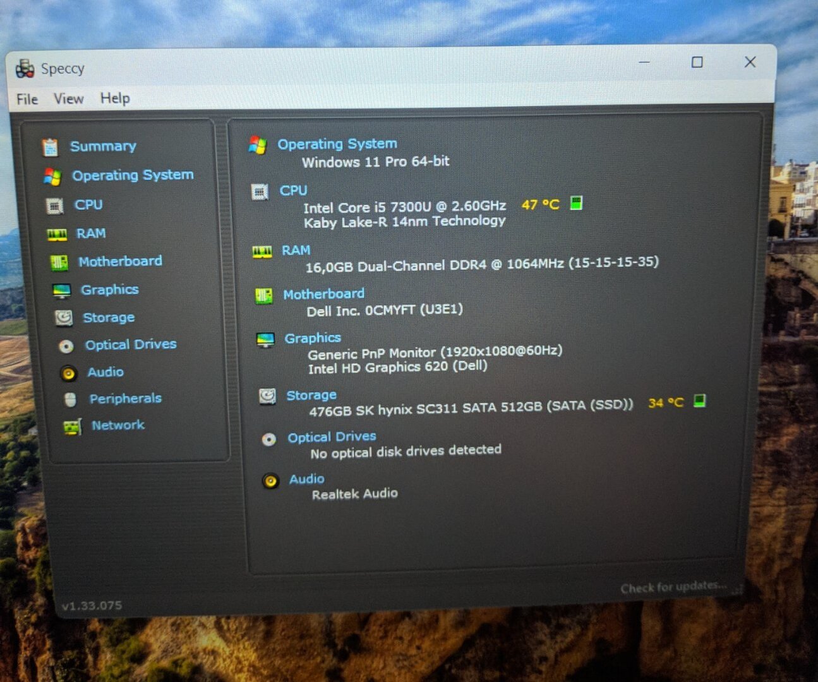Select Operating System in the sidebar
Screen dimensions: 818x682
[133, 175]
